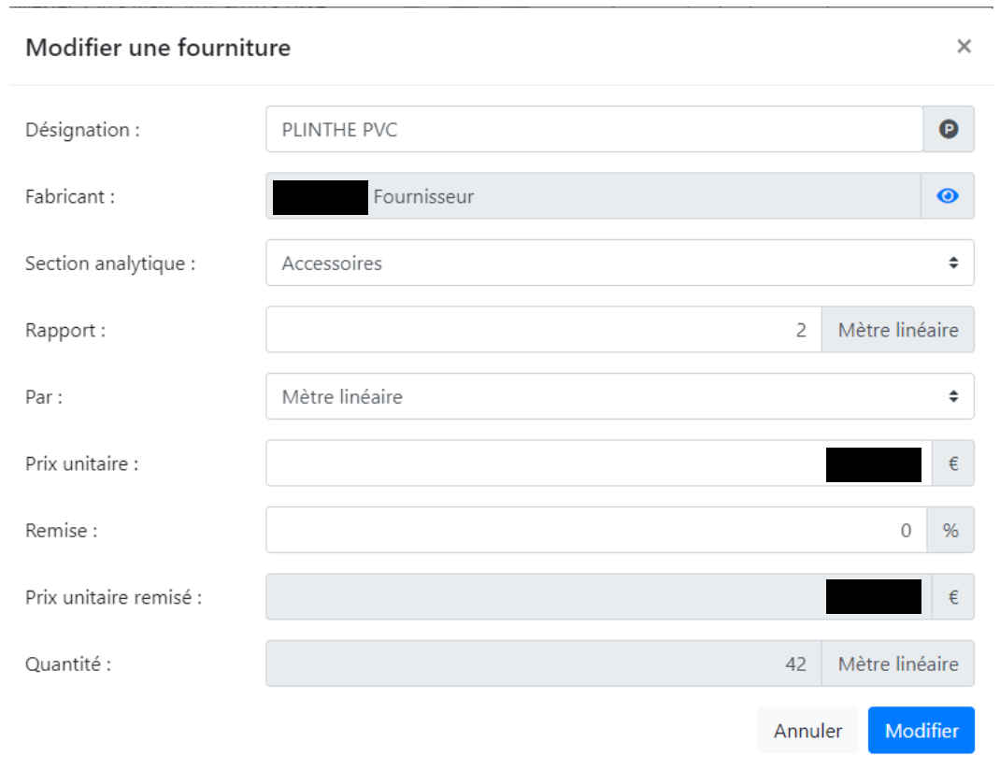The width and height of the screenshot is (1000, 770).
Task: Select the Remise percentage input
Action: pyautogui.click(x=595, y=531)
